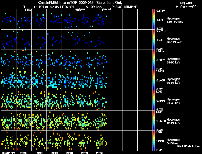Viewport: 202px width, 154px height.
Task: Click the "-0.3316" color scale maximum
Action: point(160,11)
